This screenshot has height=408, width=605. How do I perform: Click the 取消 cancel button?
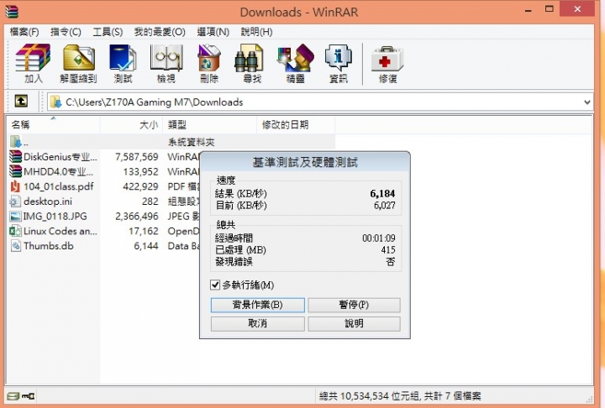(258, 323)
